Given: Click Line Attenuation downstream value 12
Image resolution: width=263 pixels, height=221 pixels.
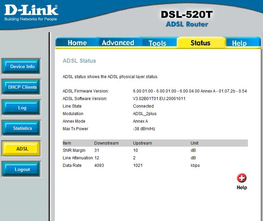Looking at the screenshot, I should pos(97,158).
